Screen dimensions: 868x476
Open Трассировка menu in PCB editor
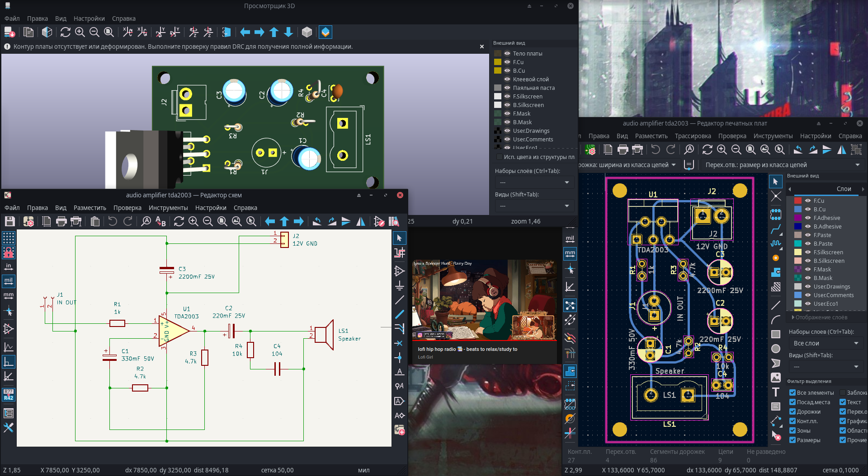pyautogui.click(x=693, y=136)
